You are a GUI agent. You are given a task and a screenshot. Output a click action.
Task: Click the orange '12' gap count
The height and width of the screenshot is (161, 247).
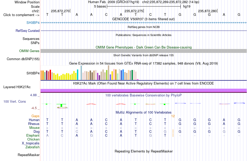[173, 116]
